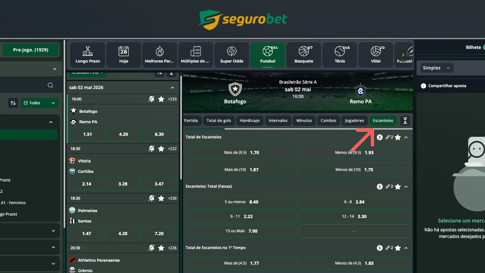The width and height of the screenshot is (485, 273).
Task: Click the link icon for Total de Escanteios
Action: pos(388,137)
